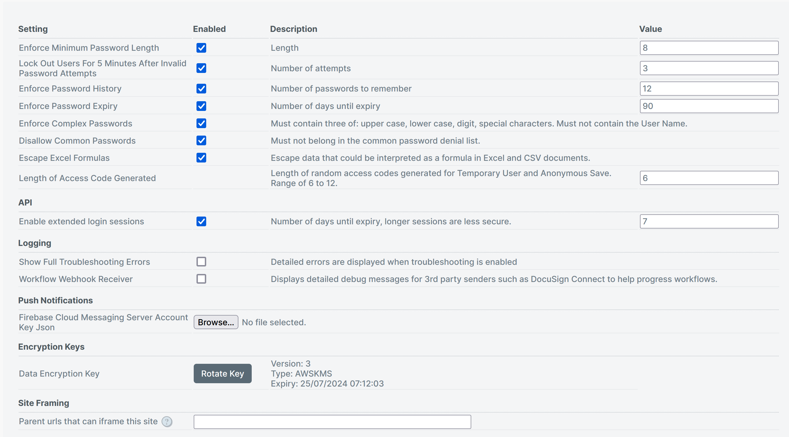This screenshot has height=437, width=789.
Task: Toggle Enforce Password History checkbox
Action: (x=201, y=88)
